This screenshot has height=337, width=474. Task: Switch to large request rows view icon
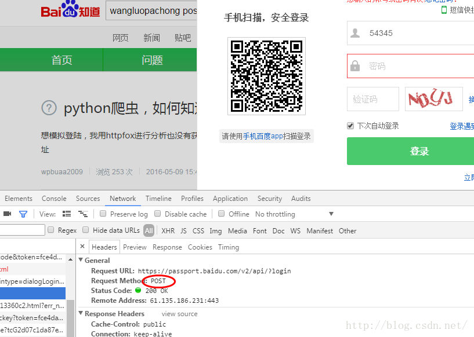(67, 214)
